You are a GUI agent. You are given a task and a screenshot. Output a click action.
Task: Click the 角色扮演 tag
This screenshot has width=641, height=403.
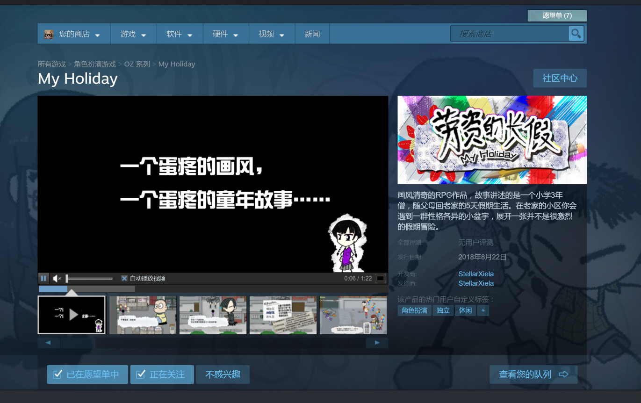click(415, 310)
